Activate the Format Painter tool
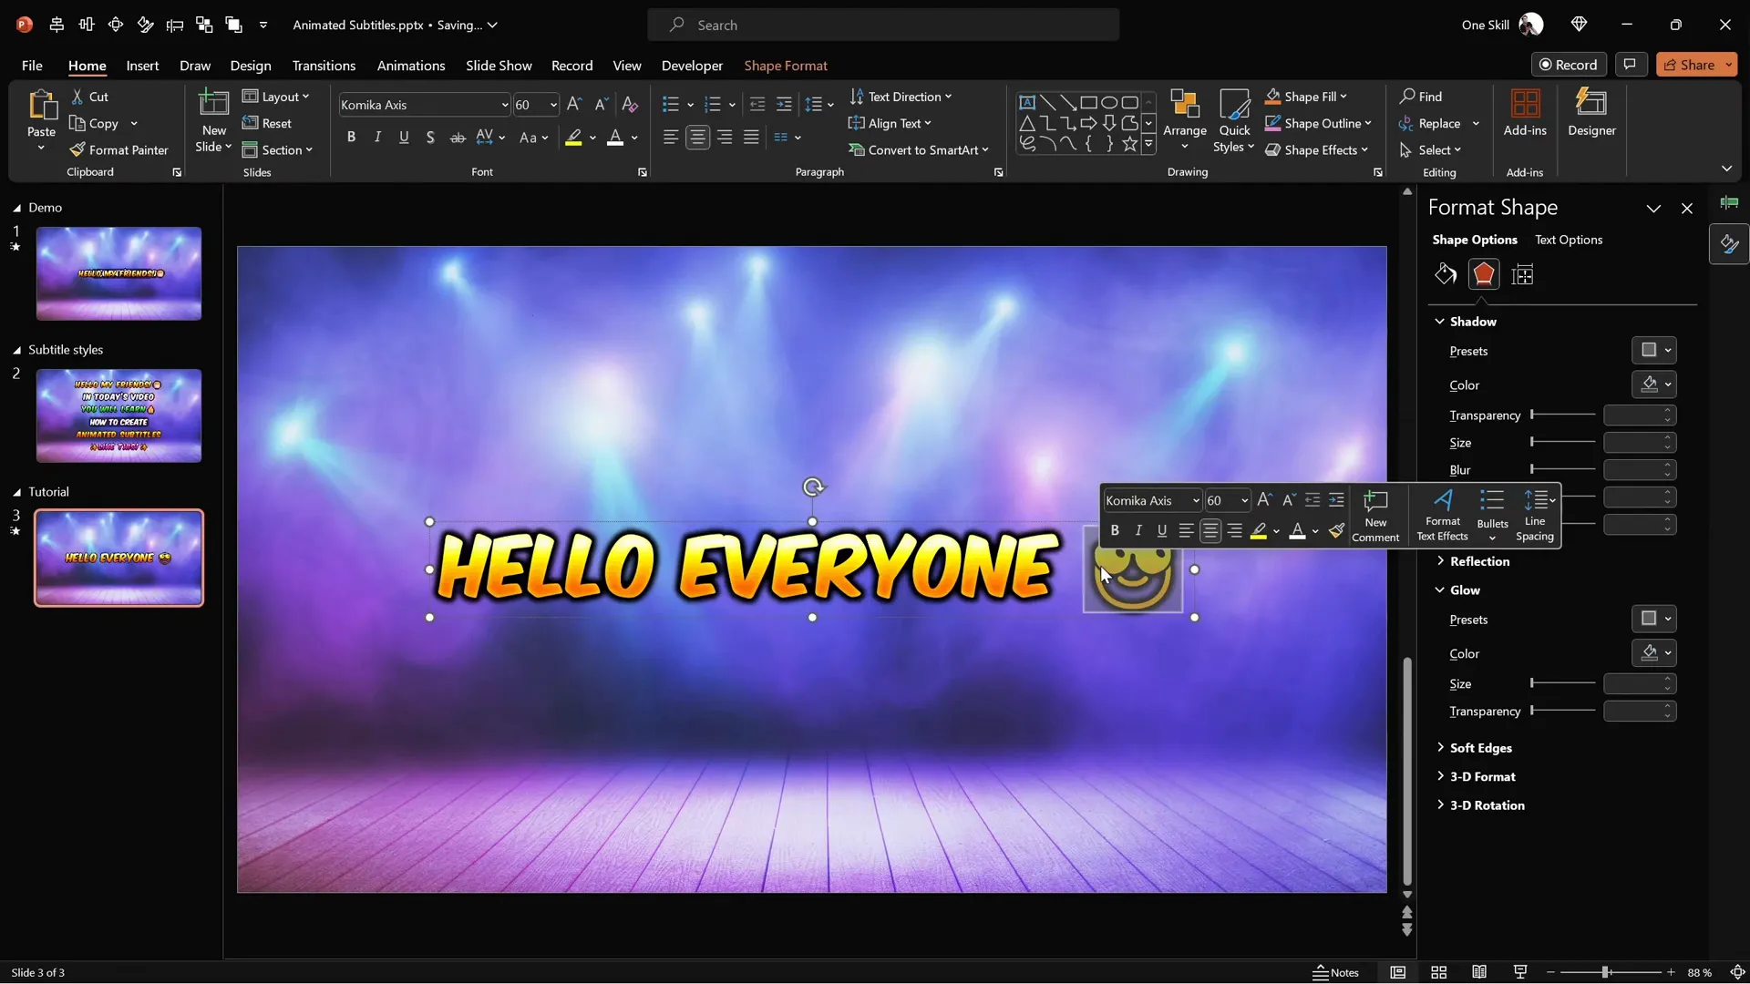The height and width of the screenshot is (984, 1750). [119, 149]
